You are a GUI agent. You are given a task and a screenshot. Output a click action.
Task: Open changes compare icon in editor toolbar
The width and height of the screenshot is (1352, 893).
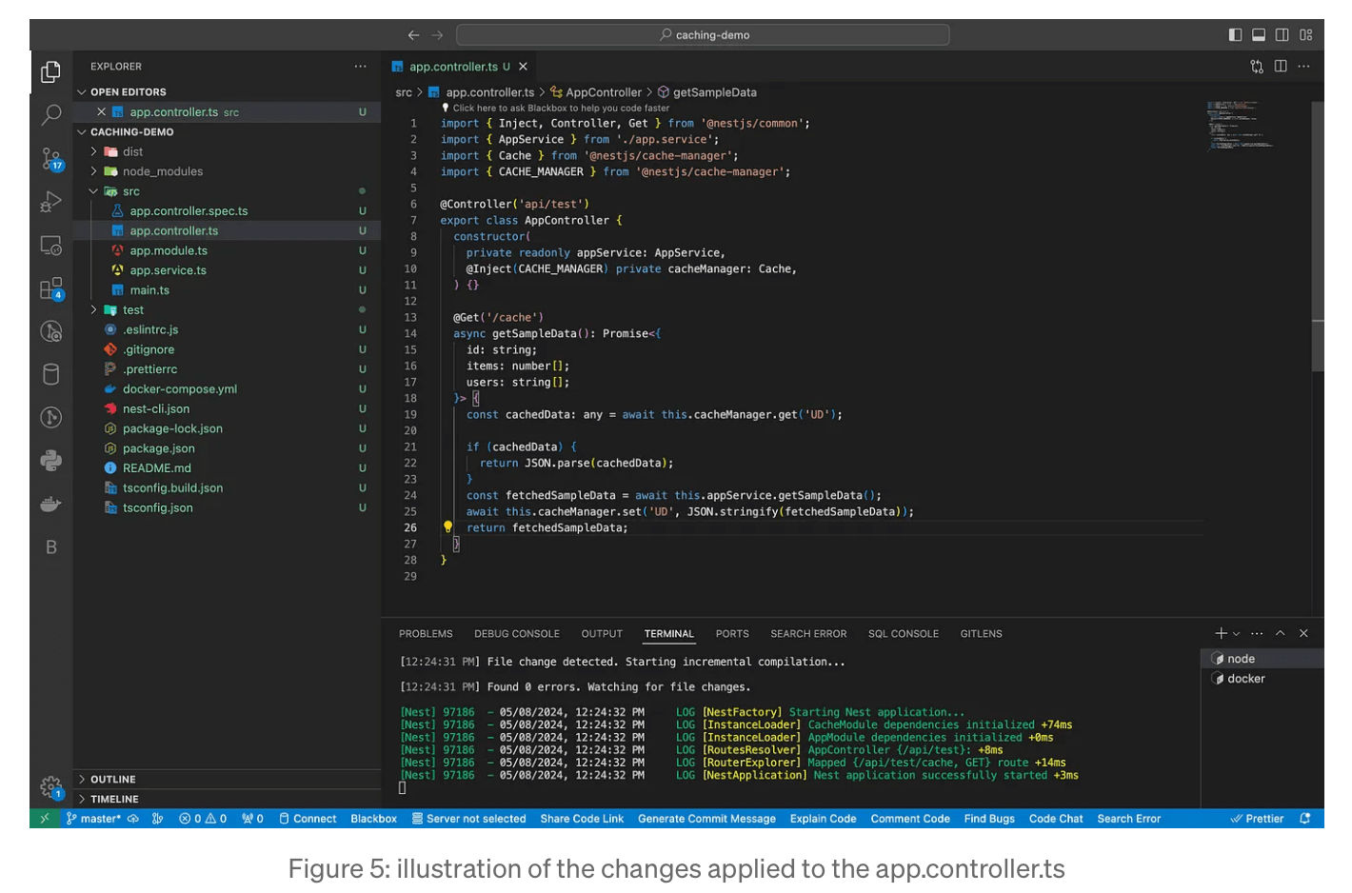point(1257,67)
